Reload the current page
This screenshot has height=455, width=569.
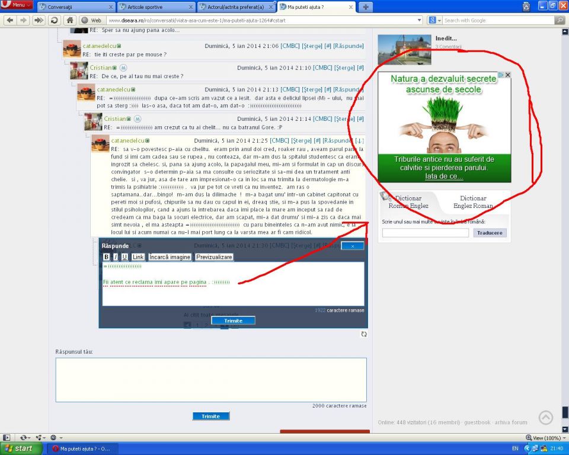pyautogui.click(x=54, y=20)
